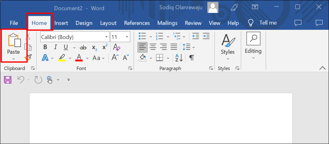Toggle Bold formatting
Screen dimensions: 329x144
45,48
